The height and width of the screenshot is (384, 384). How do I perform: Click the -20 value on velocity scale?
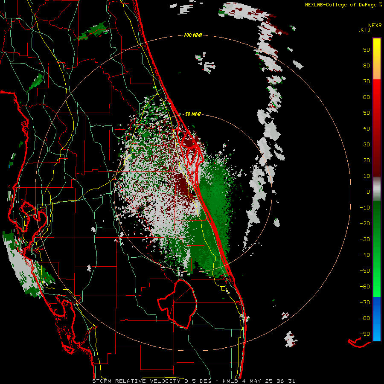click(x=365, y=223)
